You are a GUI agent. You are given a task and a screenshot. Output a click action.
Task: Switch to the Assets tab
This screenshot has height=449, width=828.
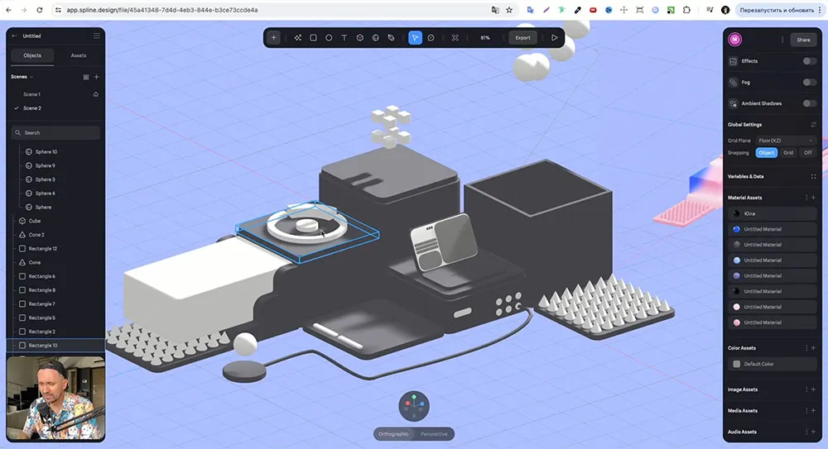78,55
